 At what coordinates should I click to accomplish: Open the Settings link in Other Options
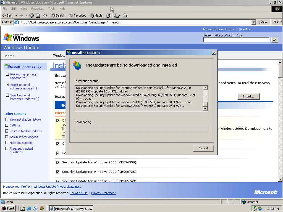pyautogui.click(x=15, y=125)
